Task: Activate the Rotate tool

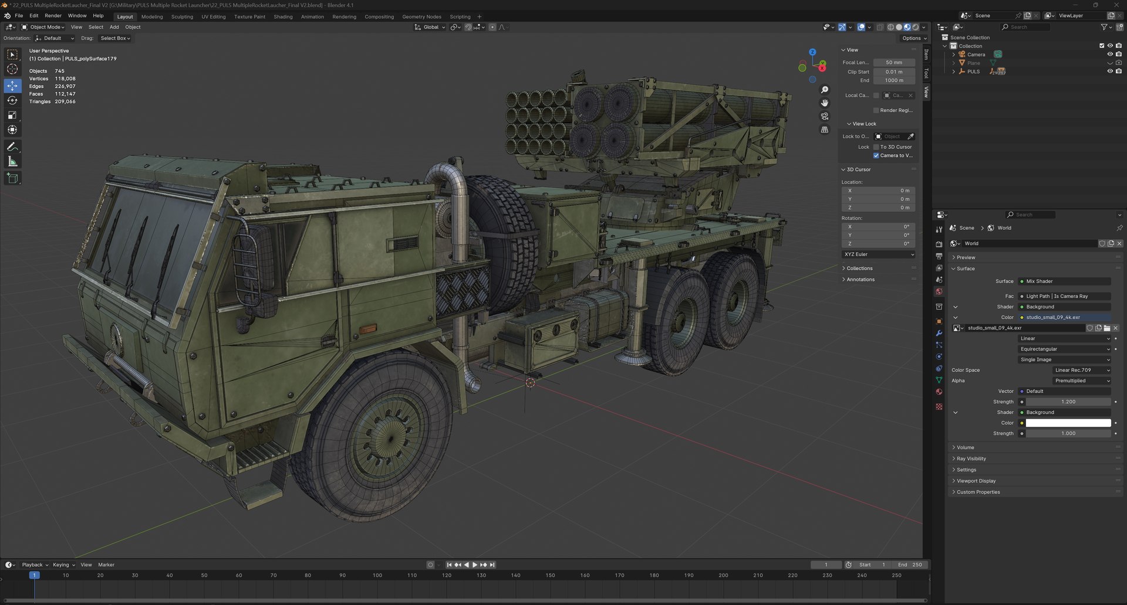Action: (12, 100)
